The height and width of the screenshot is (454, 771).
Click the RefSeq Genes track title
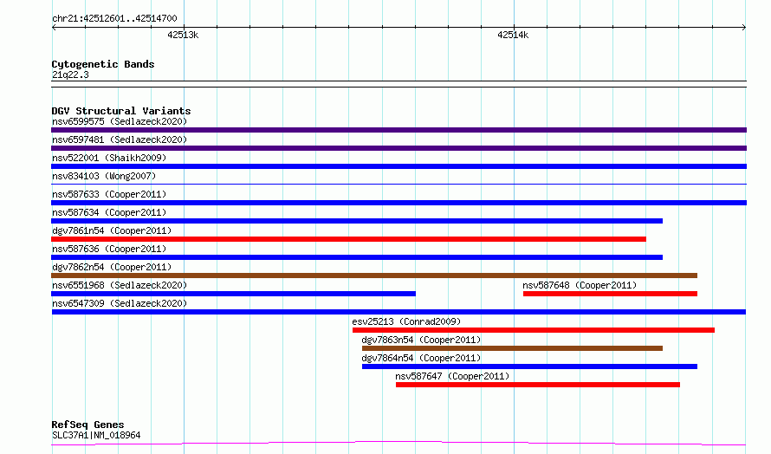coord(87,425)
